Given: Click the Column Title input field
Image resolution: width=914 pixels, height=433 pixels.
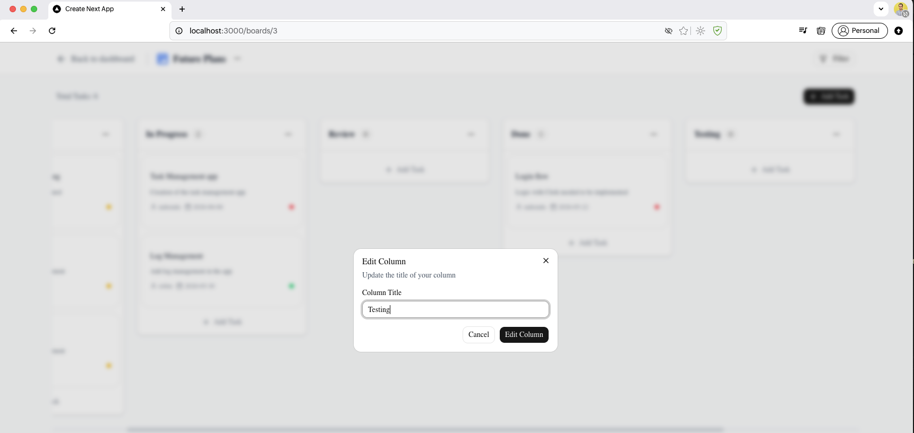Looking at the screenshot, I should point(456,309).
